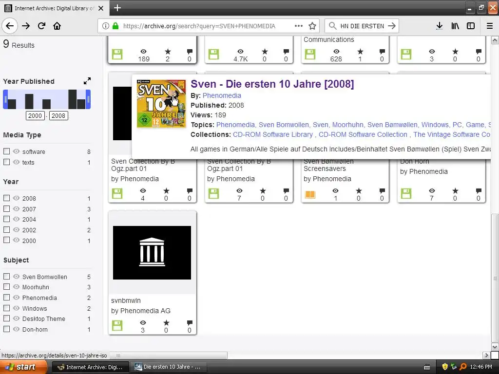Click the right year range slider handle
Viewport: 499px width, 374px height.
click(x=88, y=99)
